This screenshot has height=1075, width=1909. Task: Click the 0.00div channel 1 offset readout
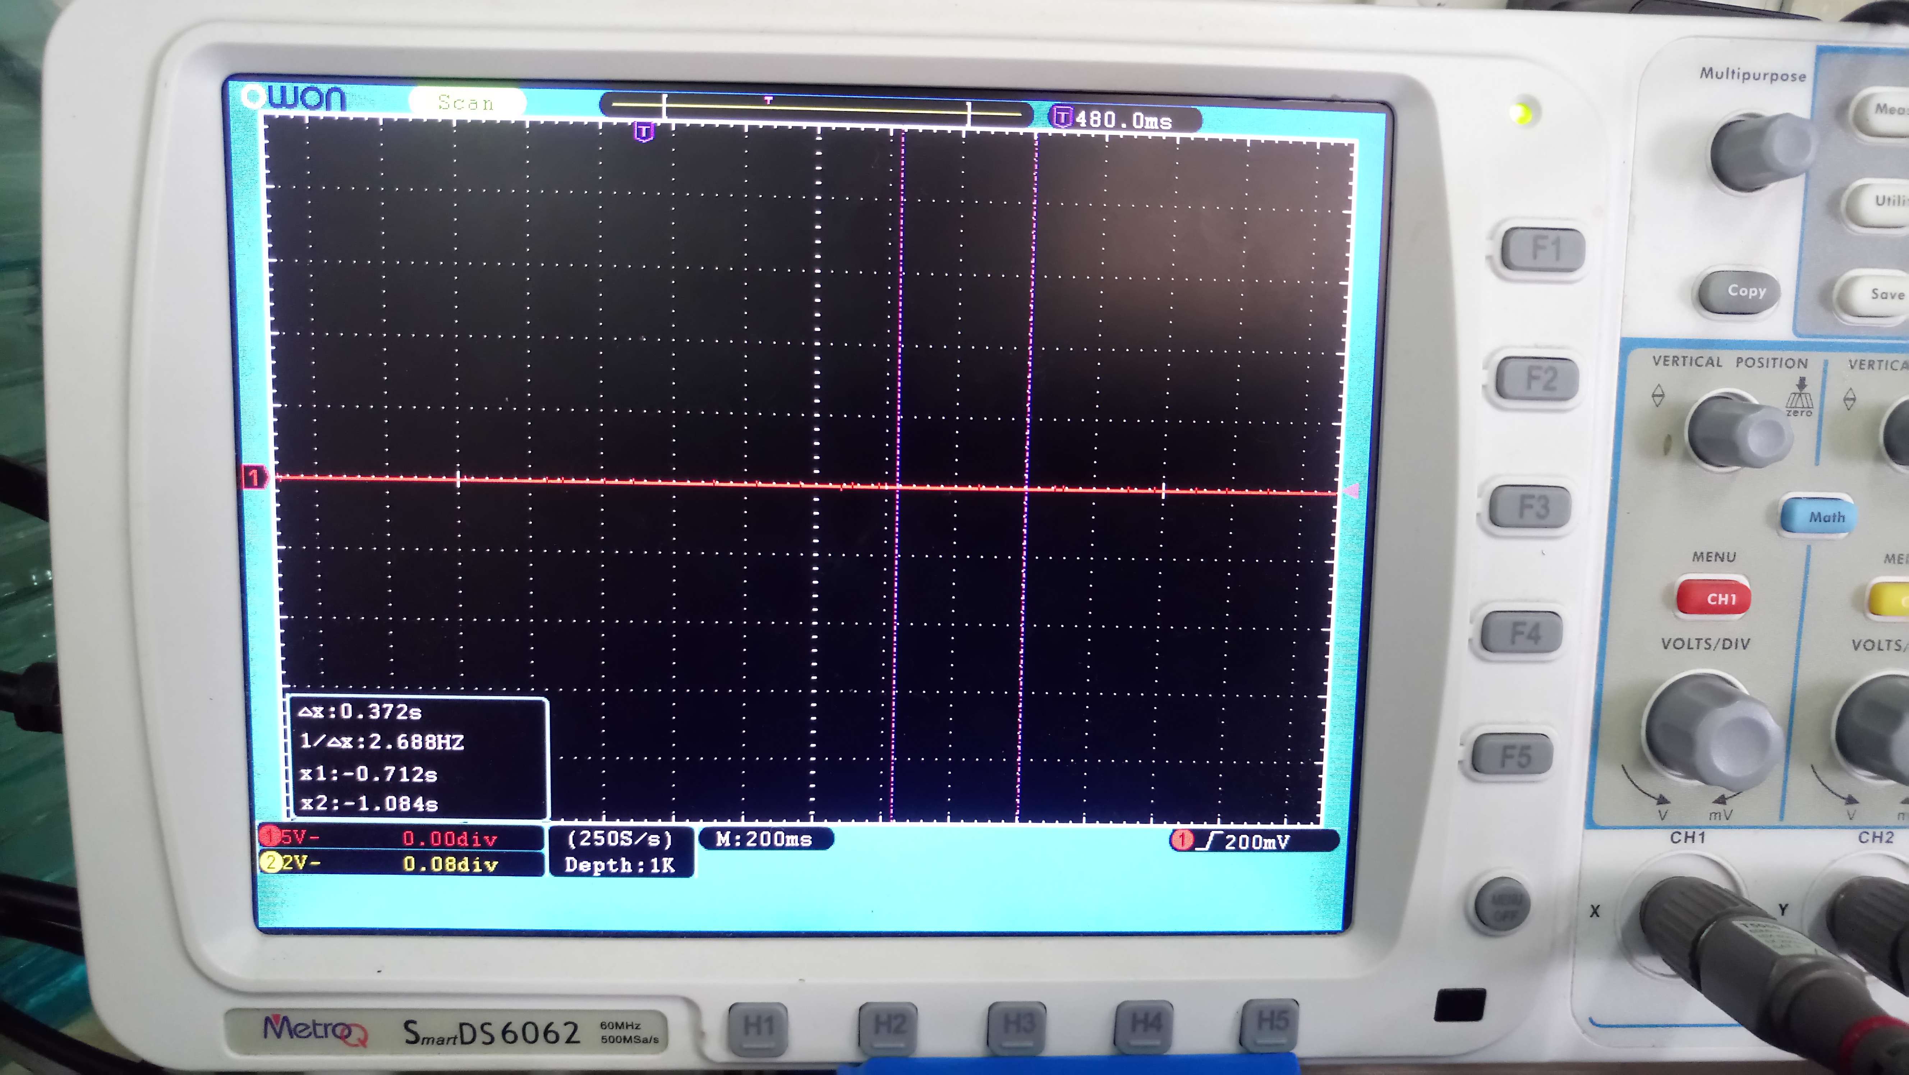[x=449, y=839]
